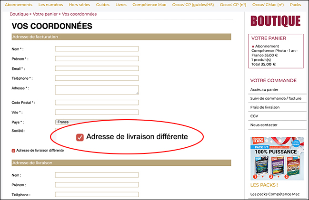Open 'Suivi de commande / facture'
Viewport: 309px width, 200px height.
(275, 98)
